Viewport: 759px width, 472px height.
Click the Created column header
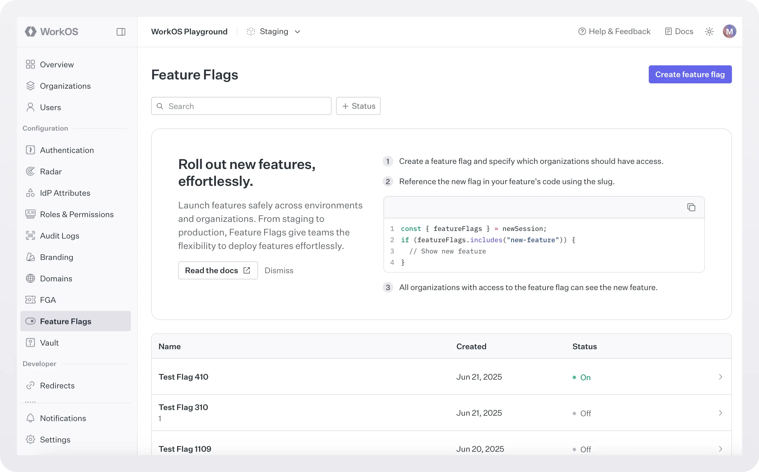(471, 346)
